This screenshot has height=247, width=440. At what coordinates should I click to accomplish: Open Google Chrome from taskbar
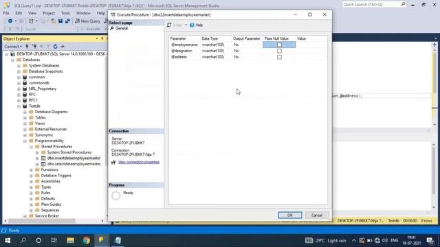pos(87,240)
